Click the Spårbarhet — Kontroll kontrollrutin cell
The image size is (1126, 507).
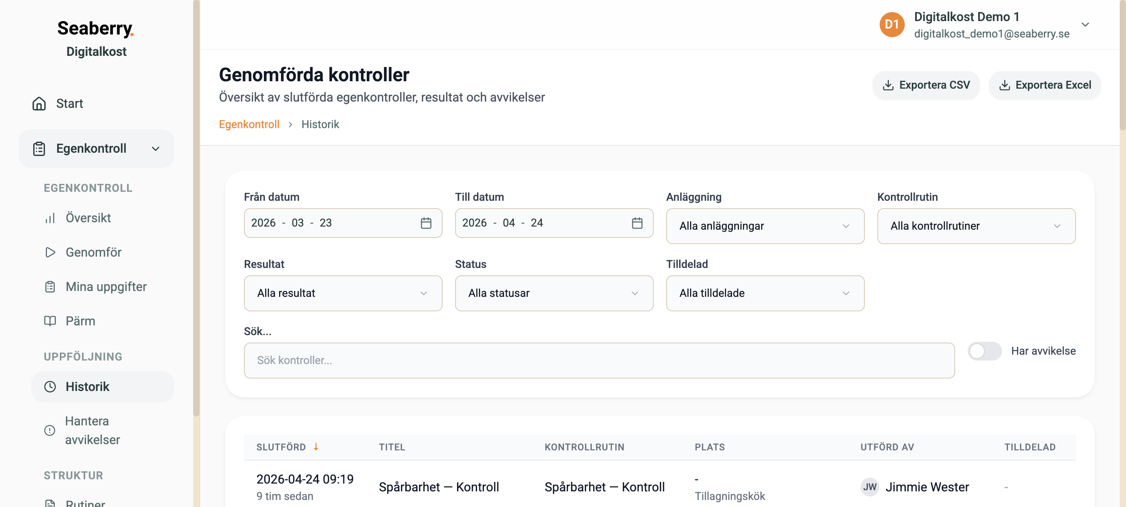(604, 487)
